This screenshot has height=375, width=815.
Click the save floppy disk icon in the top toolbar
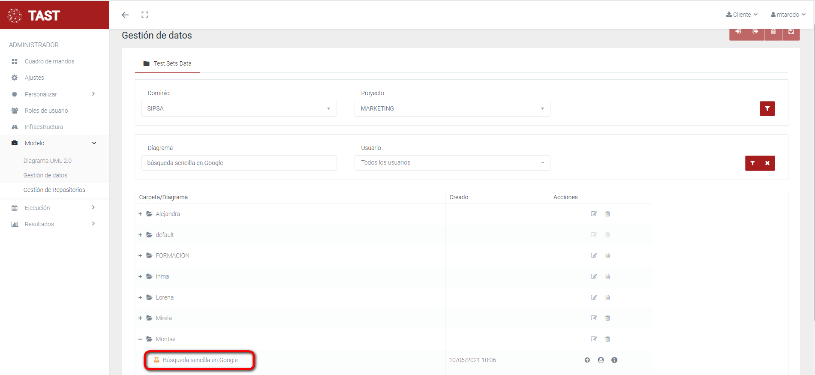tap(791, 32)
